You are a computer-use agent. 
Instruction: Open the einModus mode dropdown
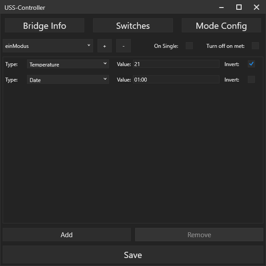(x=48, y=46)
